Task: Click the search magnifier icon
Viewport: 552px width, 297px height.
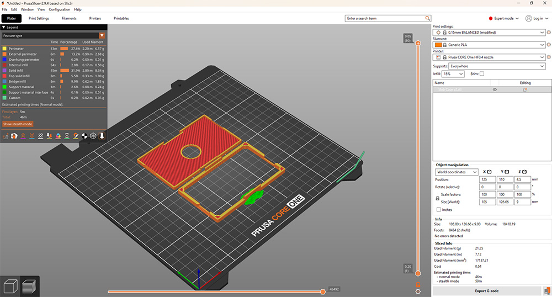Action: [x=427, y=18]
